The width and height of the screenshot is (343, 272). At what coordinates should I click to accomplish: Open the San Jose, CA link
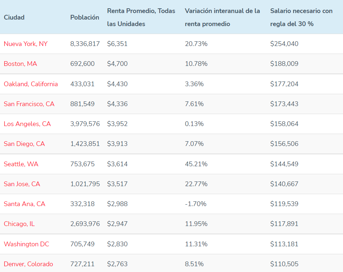click(x=22, y=184)
